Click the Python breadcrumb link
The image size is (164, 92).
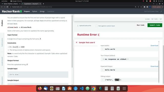point(35,11)
